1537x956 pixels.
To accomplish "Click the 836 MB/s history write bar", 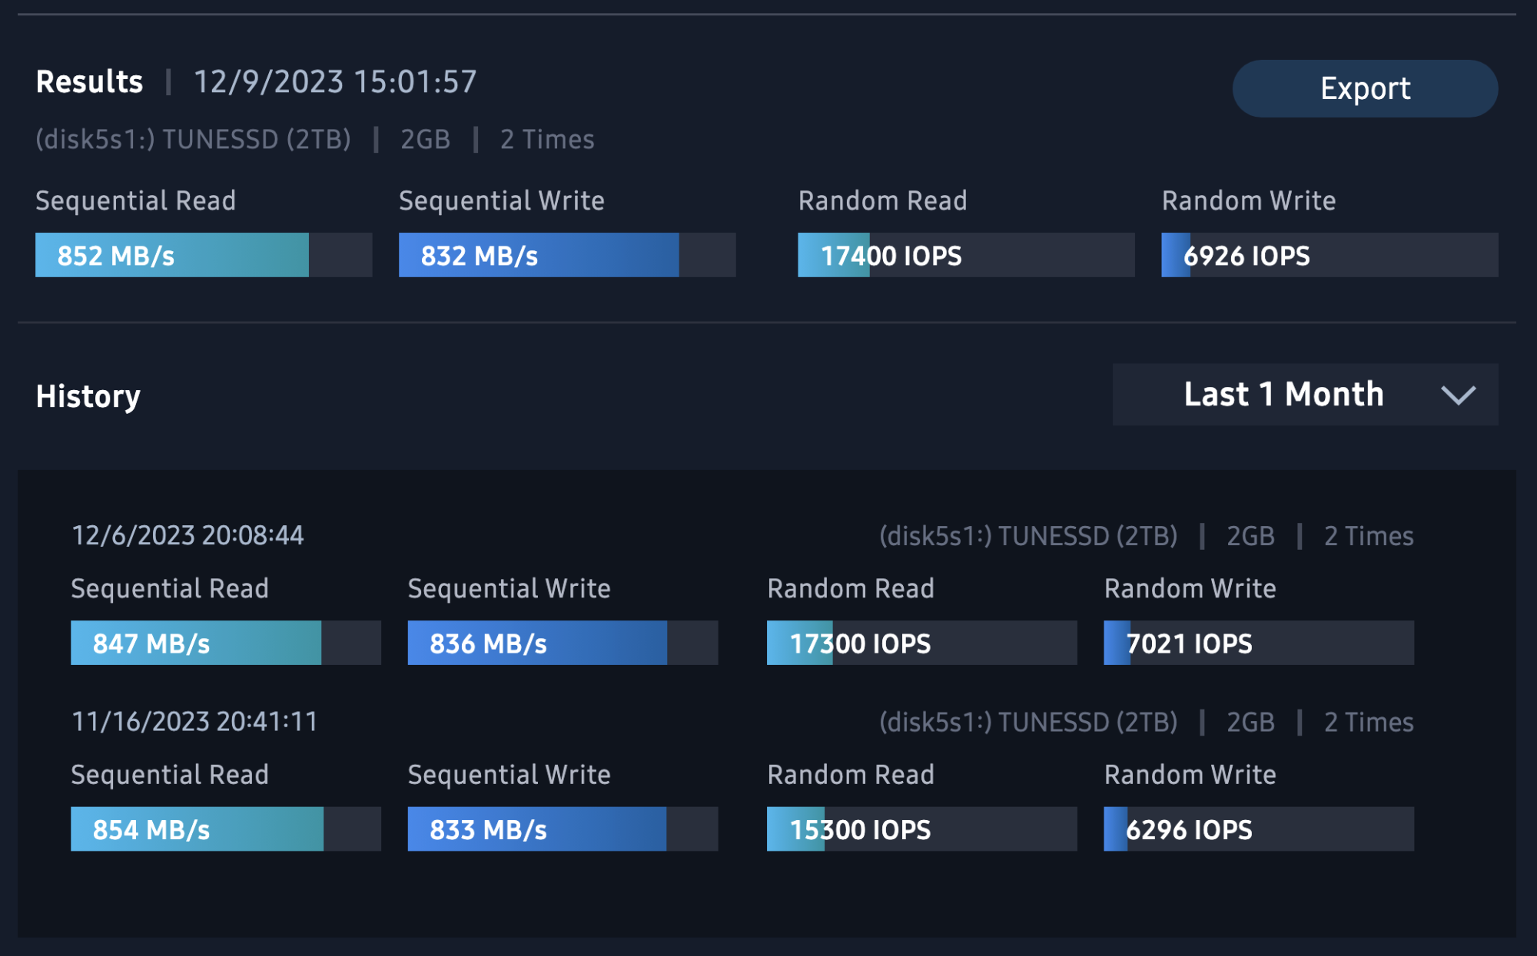I will (562, 643).
